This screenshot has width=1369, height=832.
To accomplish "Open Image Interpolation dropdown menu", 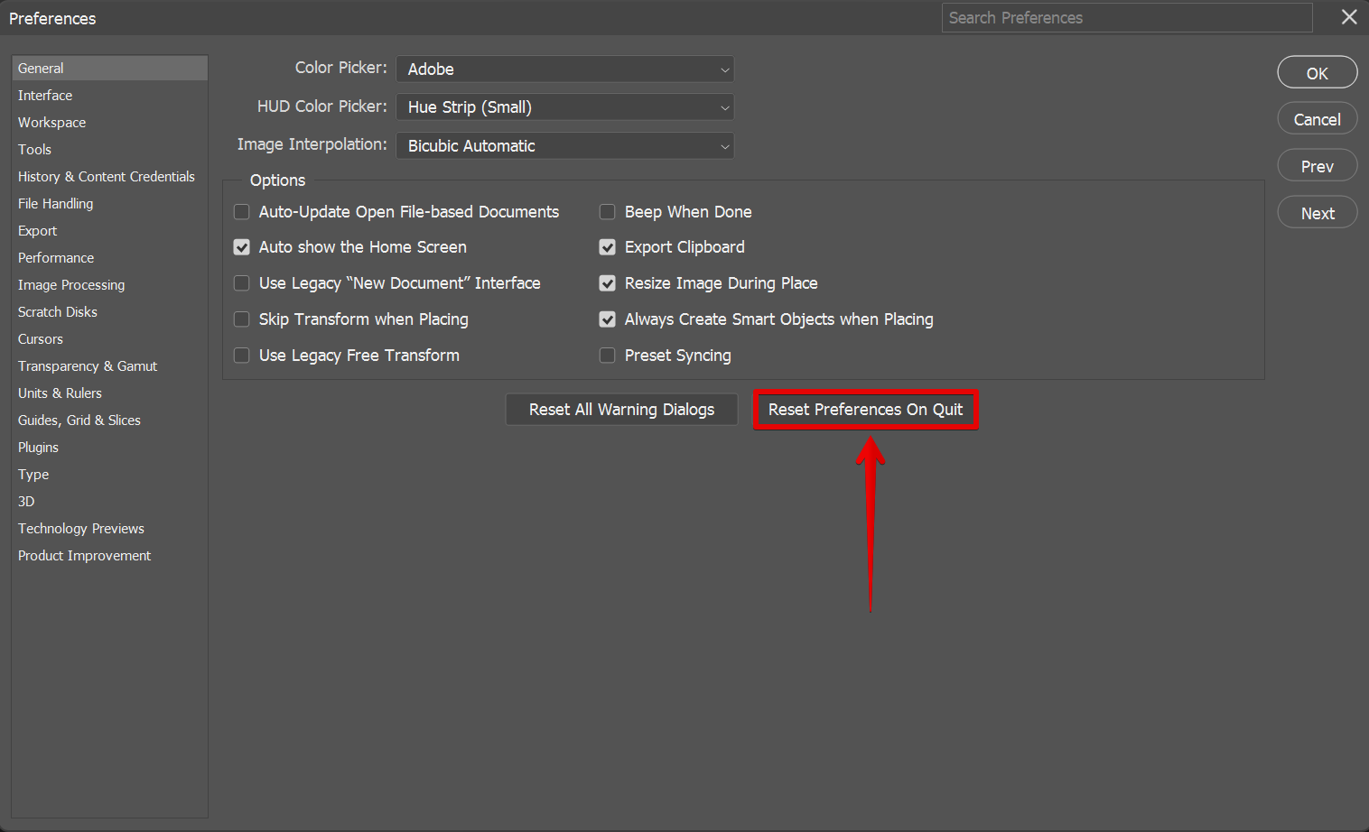I will tap(564, 146).
